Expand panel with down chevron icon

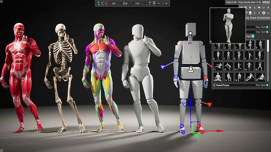[x=264, y=7]
